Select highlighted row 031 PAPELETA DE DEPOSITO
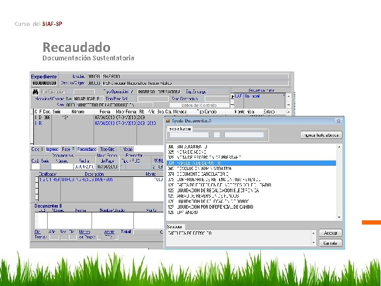The image size is (381, 286). (x=251, y=163)
